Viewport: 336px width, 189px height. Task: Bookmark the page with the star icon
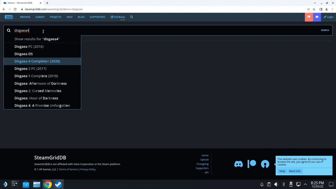coord(314,9)
